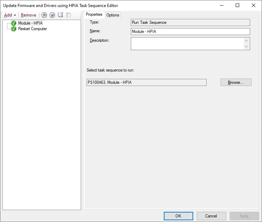Screen dimensions: 262x222
Task: Click the selected task sequence field PS100463
Action: tap(146, 82)
